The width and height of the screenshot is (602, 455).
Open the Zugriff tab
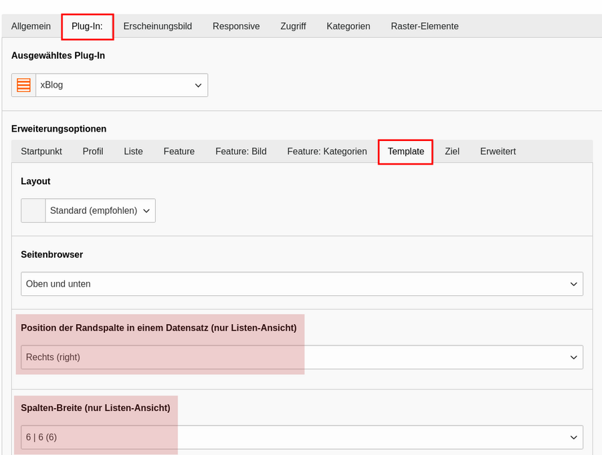(293, 26)
